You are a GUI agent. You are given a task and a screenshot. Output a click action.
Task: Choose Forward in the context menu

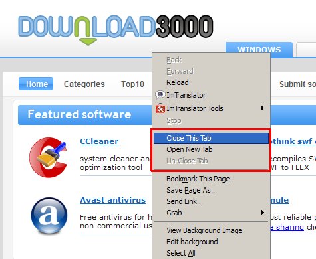click(212, 71)
